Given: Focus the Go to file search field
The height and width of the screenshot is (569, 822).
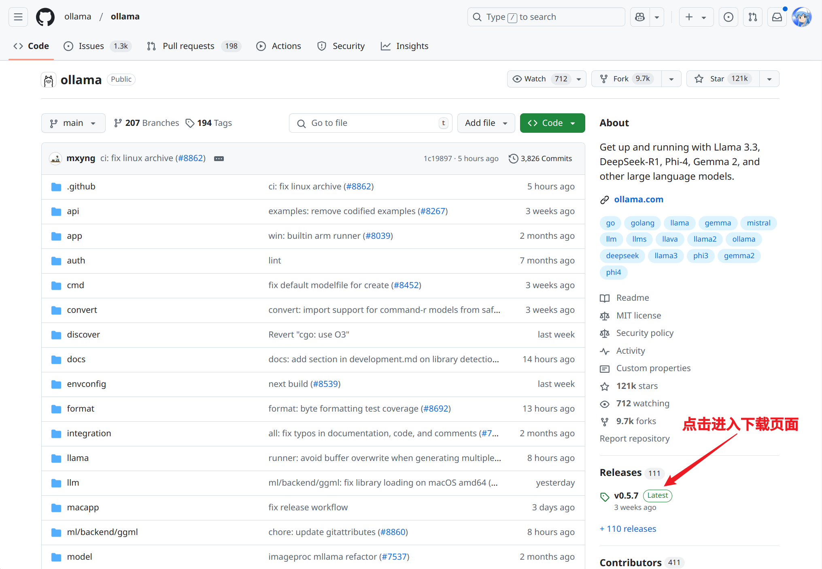Looking at the screenshot, I should pos(370,123).
